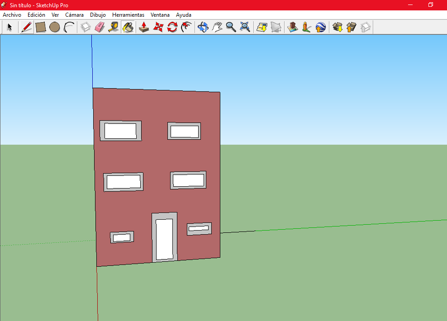Screen dimensions: 447x321
Task: Select the Rotate tool
Action: pos(172,28)
